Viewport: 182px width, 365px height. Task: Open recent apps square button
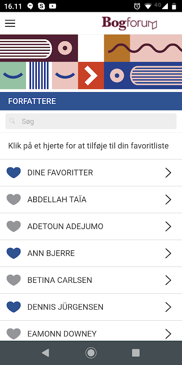pyautogui.click(x=136, y=353)
